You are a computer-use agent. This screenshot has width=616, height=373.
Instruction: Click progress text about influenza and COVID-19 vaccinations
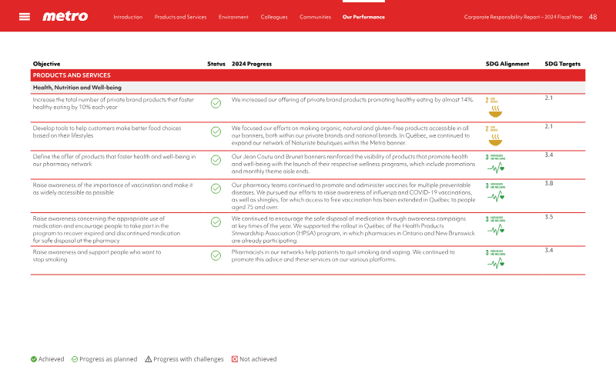353,196
